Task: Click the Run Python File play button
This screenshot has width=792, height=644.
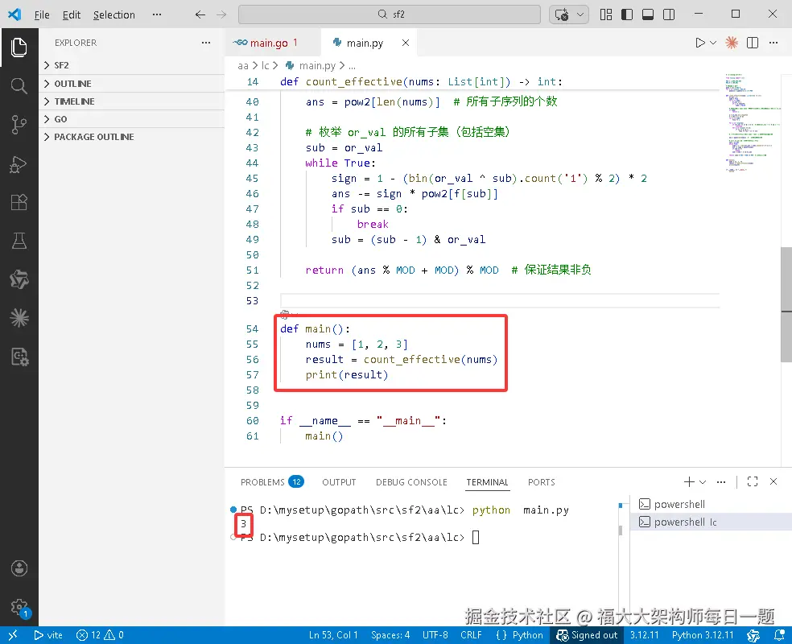Action: (x=700, y=43)
